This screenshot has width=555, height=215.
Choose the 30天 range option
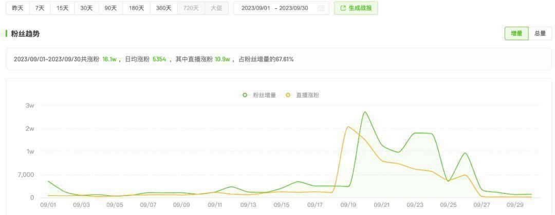86,8
